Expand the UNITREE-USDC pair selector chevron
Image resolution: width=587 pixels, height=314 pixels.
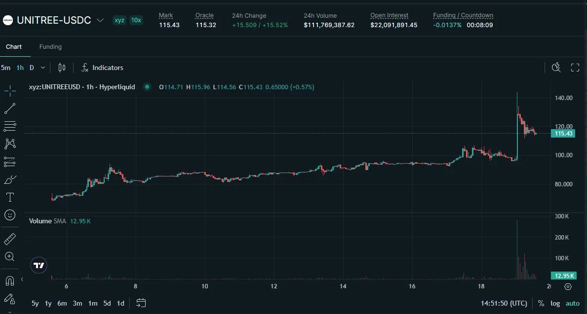100,20
